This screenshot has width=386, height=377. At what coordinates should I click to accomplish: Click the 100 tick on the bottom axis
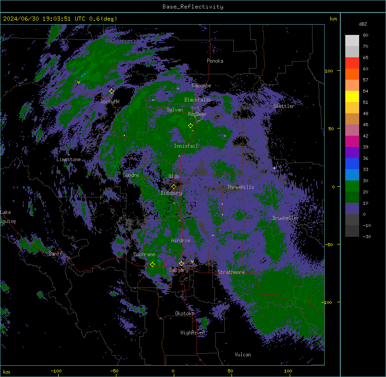click(x=288, y=371)
